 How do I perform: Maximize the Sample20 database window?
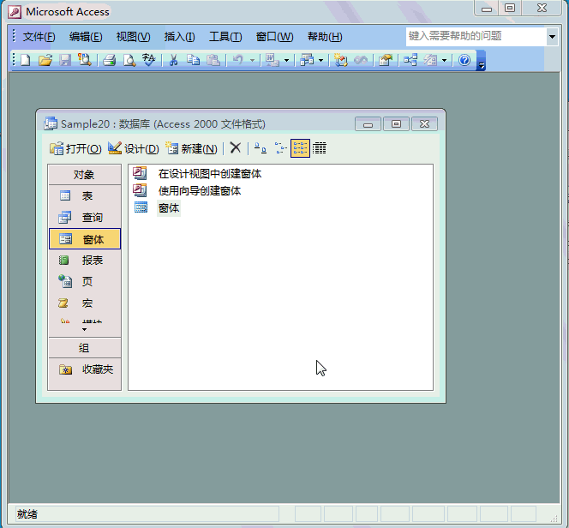(x=396, y=124)
